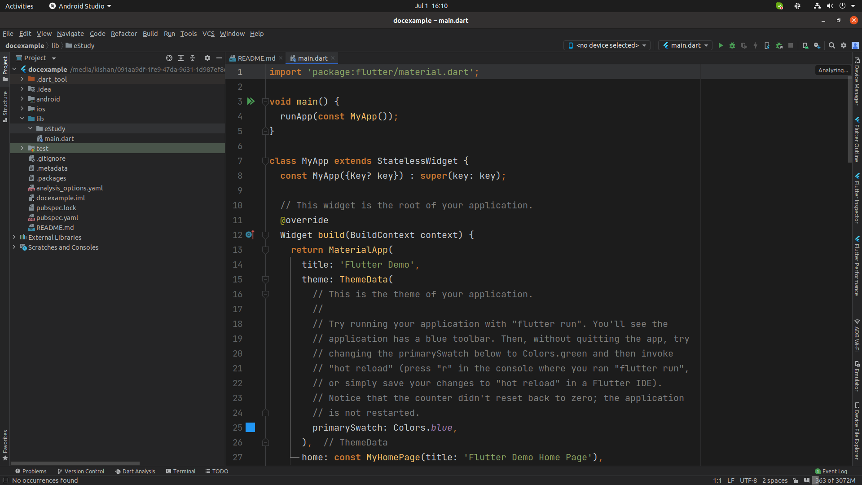Collapse the lib folder

[x=22, y=119]
